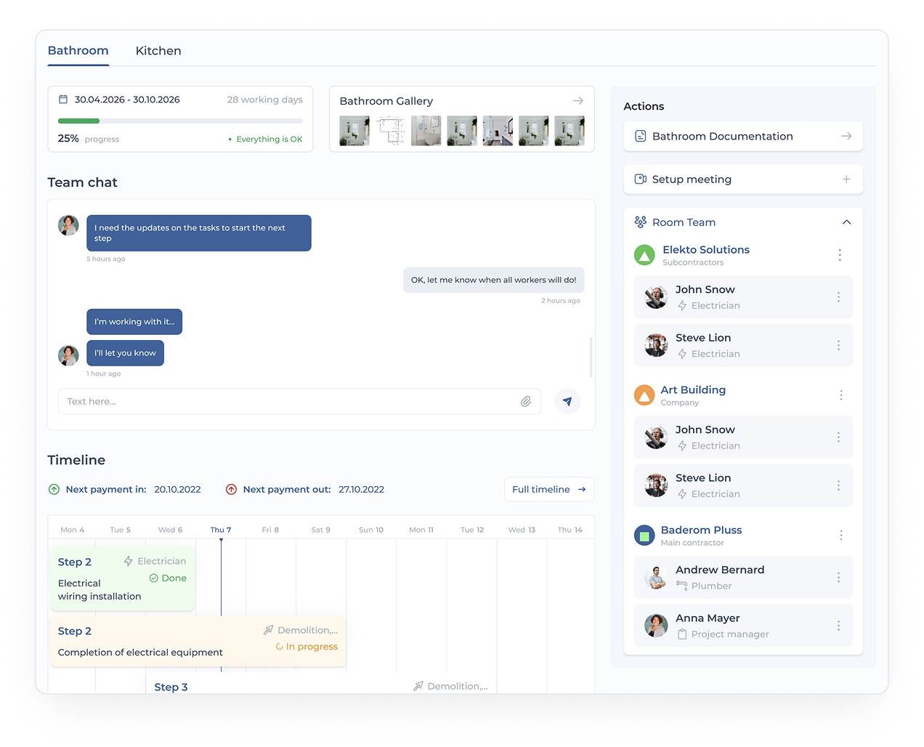This screenshot has height=747, width=924.
Task: Click the '28 working days' label
Action: (x=265, y=100)
